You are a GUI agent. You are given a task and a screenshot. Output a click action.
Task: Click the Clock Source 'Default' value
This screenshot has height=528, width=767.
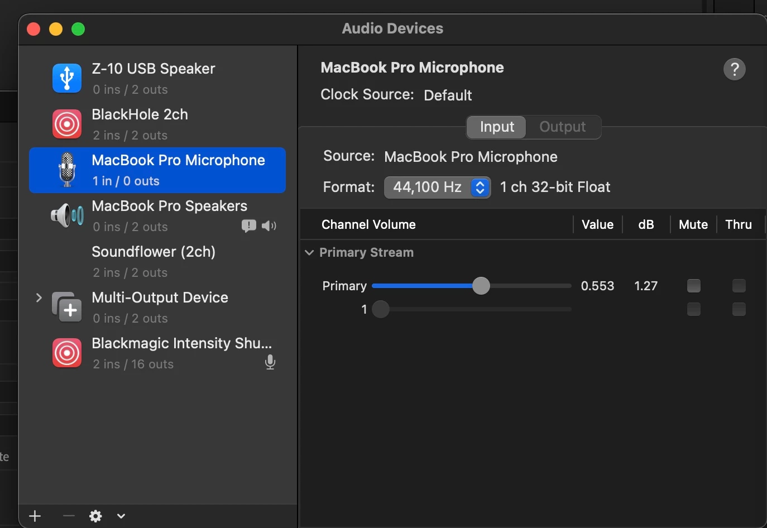point(448,95)
